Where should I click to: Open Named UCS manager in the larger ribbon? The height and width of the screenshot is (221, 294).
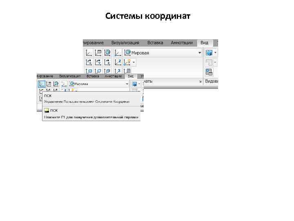[98, 53]
